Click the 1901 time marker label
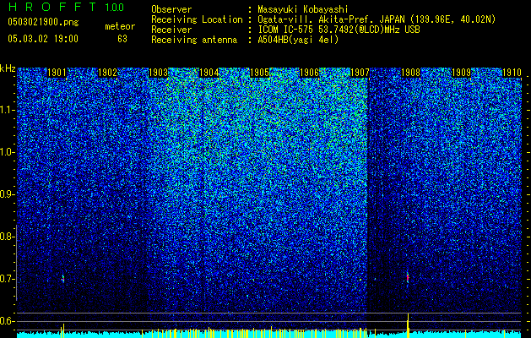Image resolution: width=531 pixels, height=338 pixels. (57, 73)
